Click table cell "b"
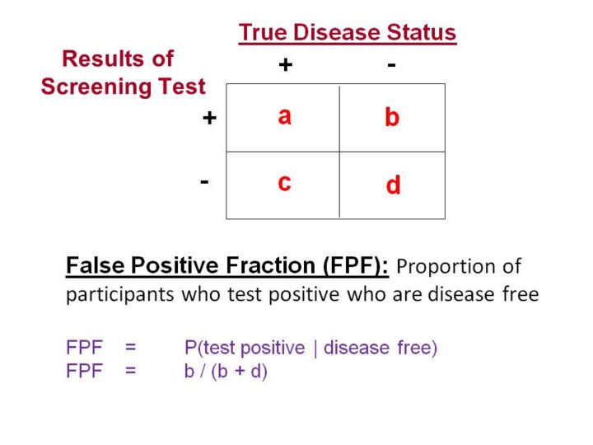This screenshot has height=445, width=593. tap(392, 118)
